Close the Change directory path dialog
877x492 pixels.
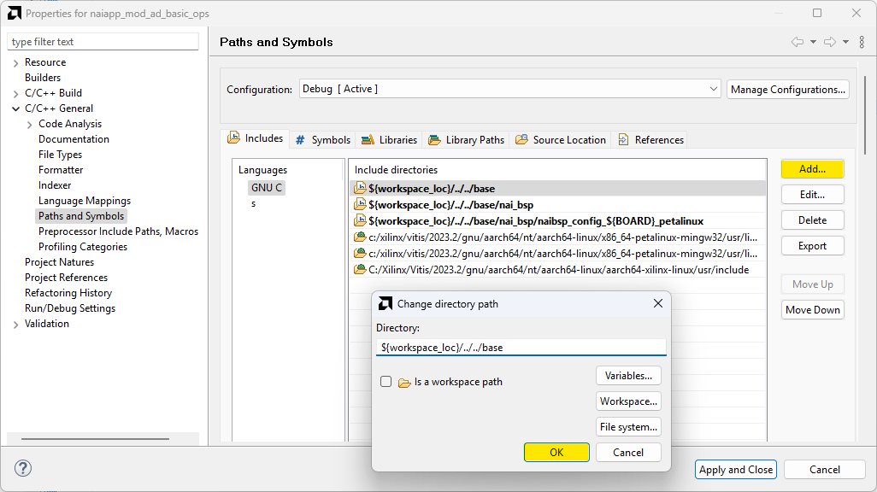(x=657, y=303)
